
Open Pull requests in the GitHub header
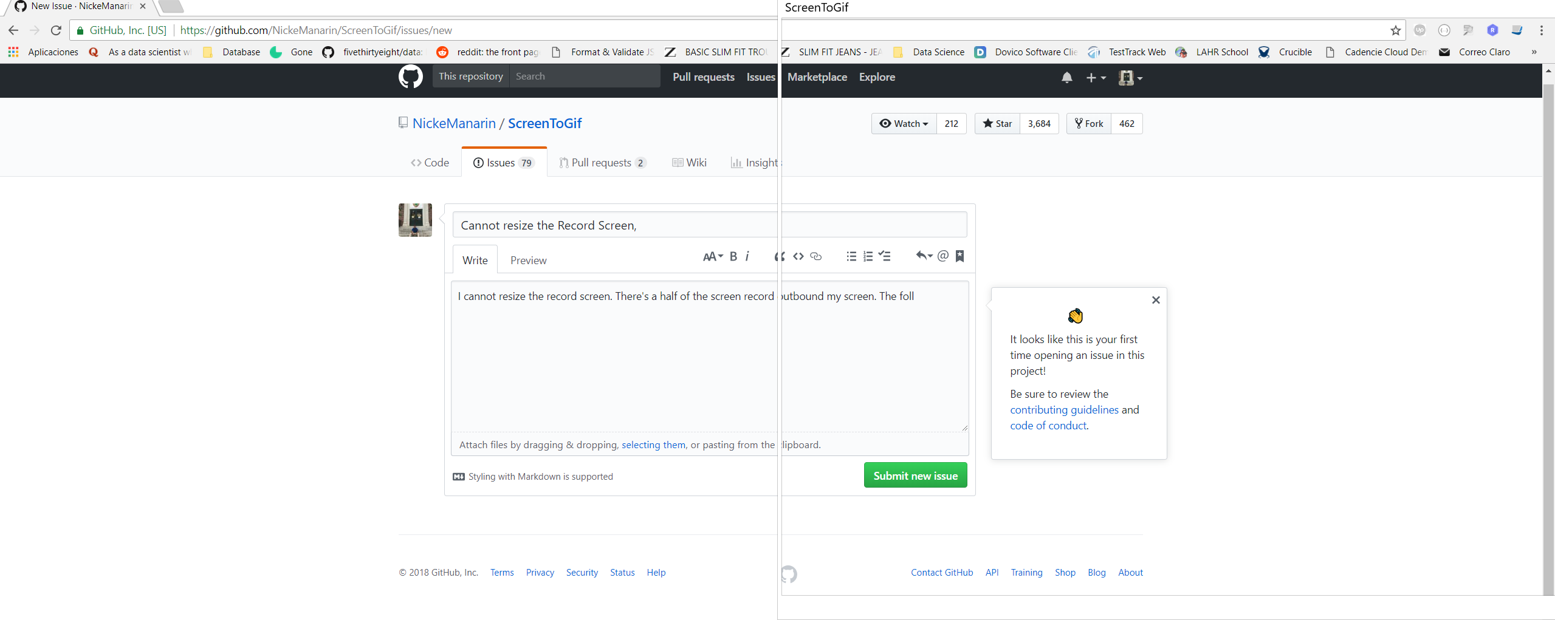coord(704,77)
